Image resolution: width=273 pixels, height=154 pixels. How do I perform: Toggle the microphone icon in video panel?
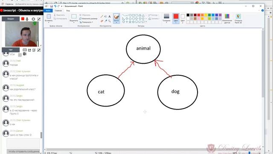[27, 19]
